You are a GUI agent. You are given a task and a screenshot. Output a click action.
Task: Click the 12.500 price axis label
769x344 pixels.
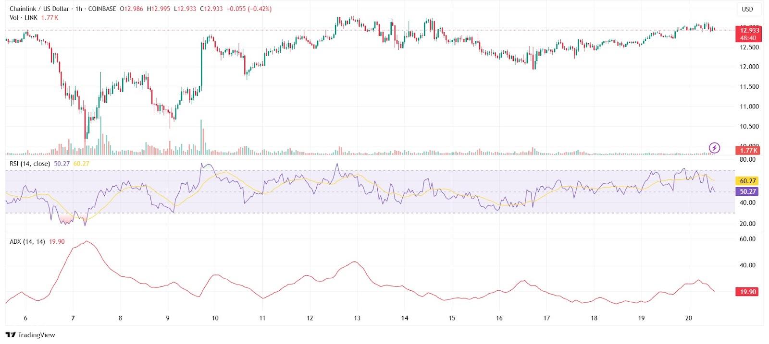[749, 47]
